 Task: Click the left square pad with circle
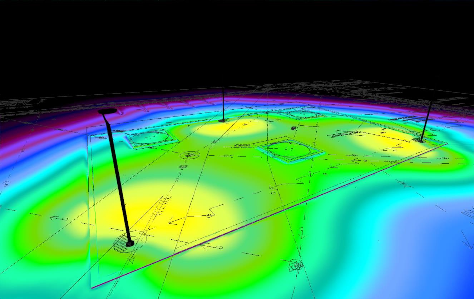pos(151,139)
